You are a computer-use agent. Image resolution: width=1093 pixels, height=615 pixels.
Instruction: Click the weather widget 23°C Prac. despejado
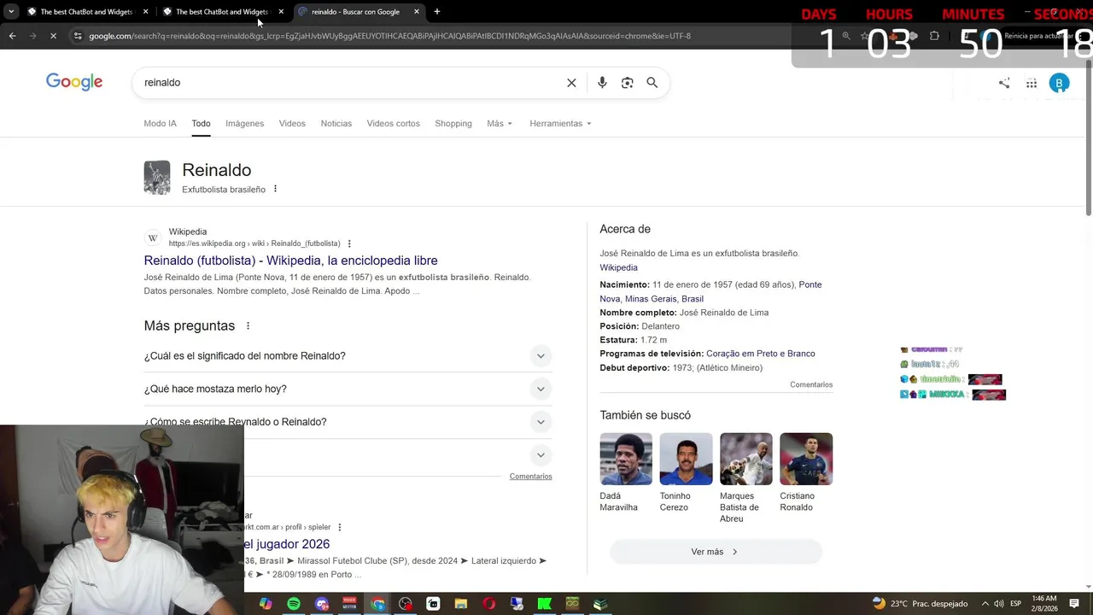pyautogui.click(x=921, y=604)
